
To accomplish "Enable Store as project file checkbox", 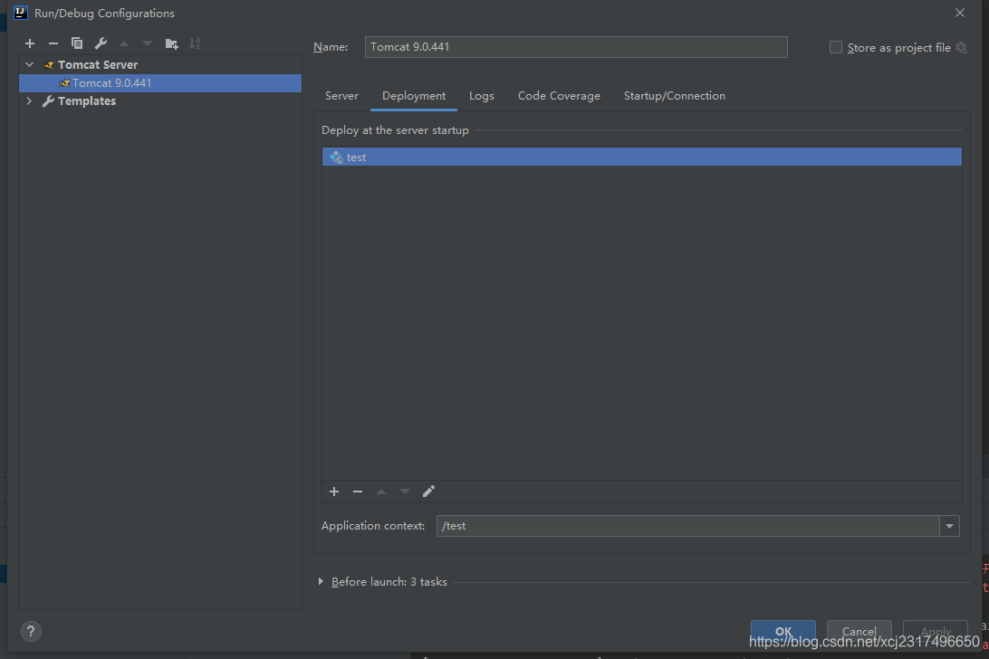I will (836, 47).
